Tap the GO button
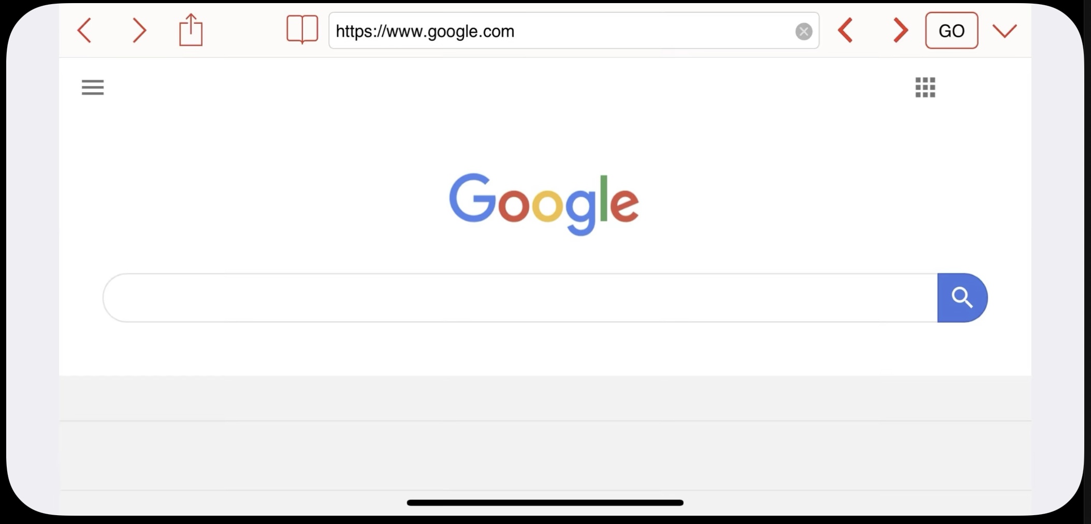This screenshot has width=1091, height=524. pyautogui.click(x=952, y=31)
